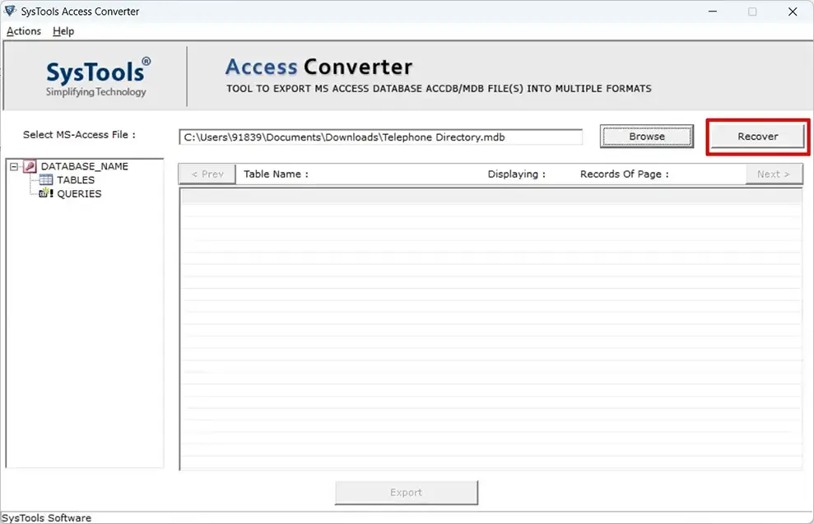Image resolution: width=814 pixels, height=524 pixels.
Task: Select the TABLES tree item
Action: 76,180
